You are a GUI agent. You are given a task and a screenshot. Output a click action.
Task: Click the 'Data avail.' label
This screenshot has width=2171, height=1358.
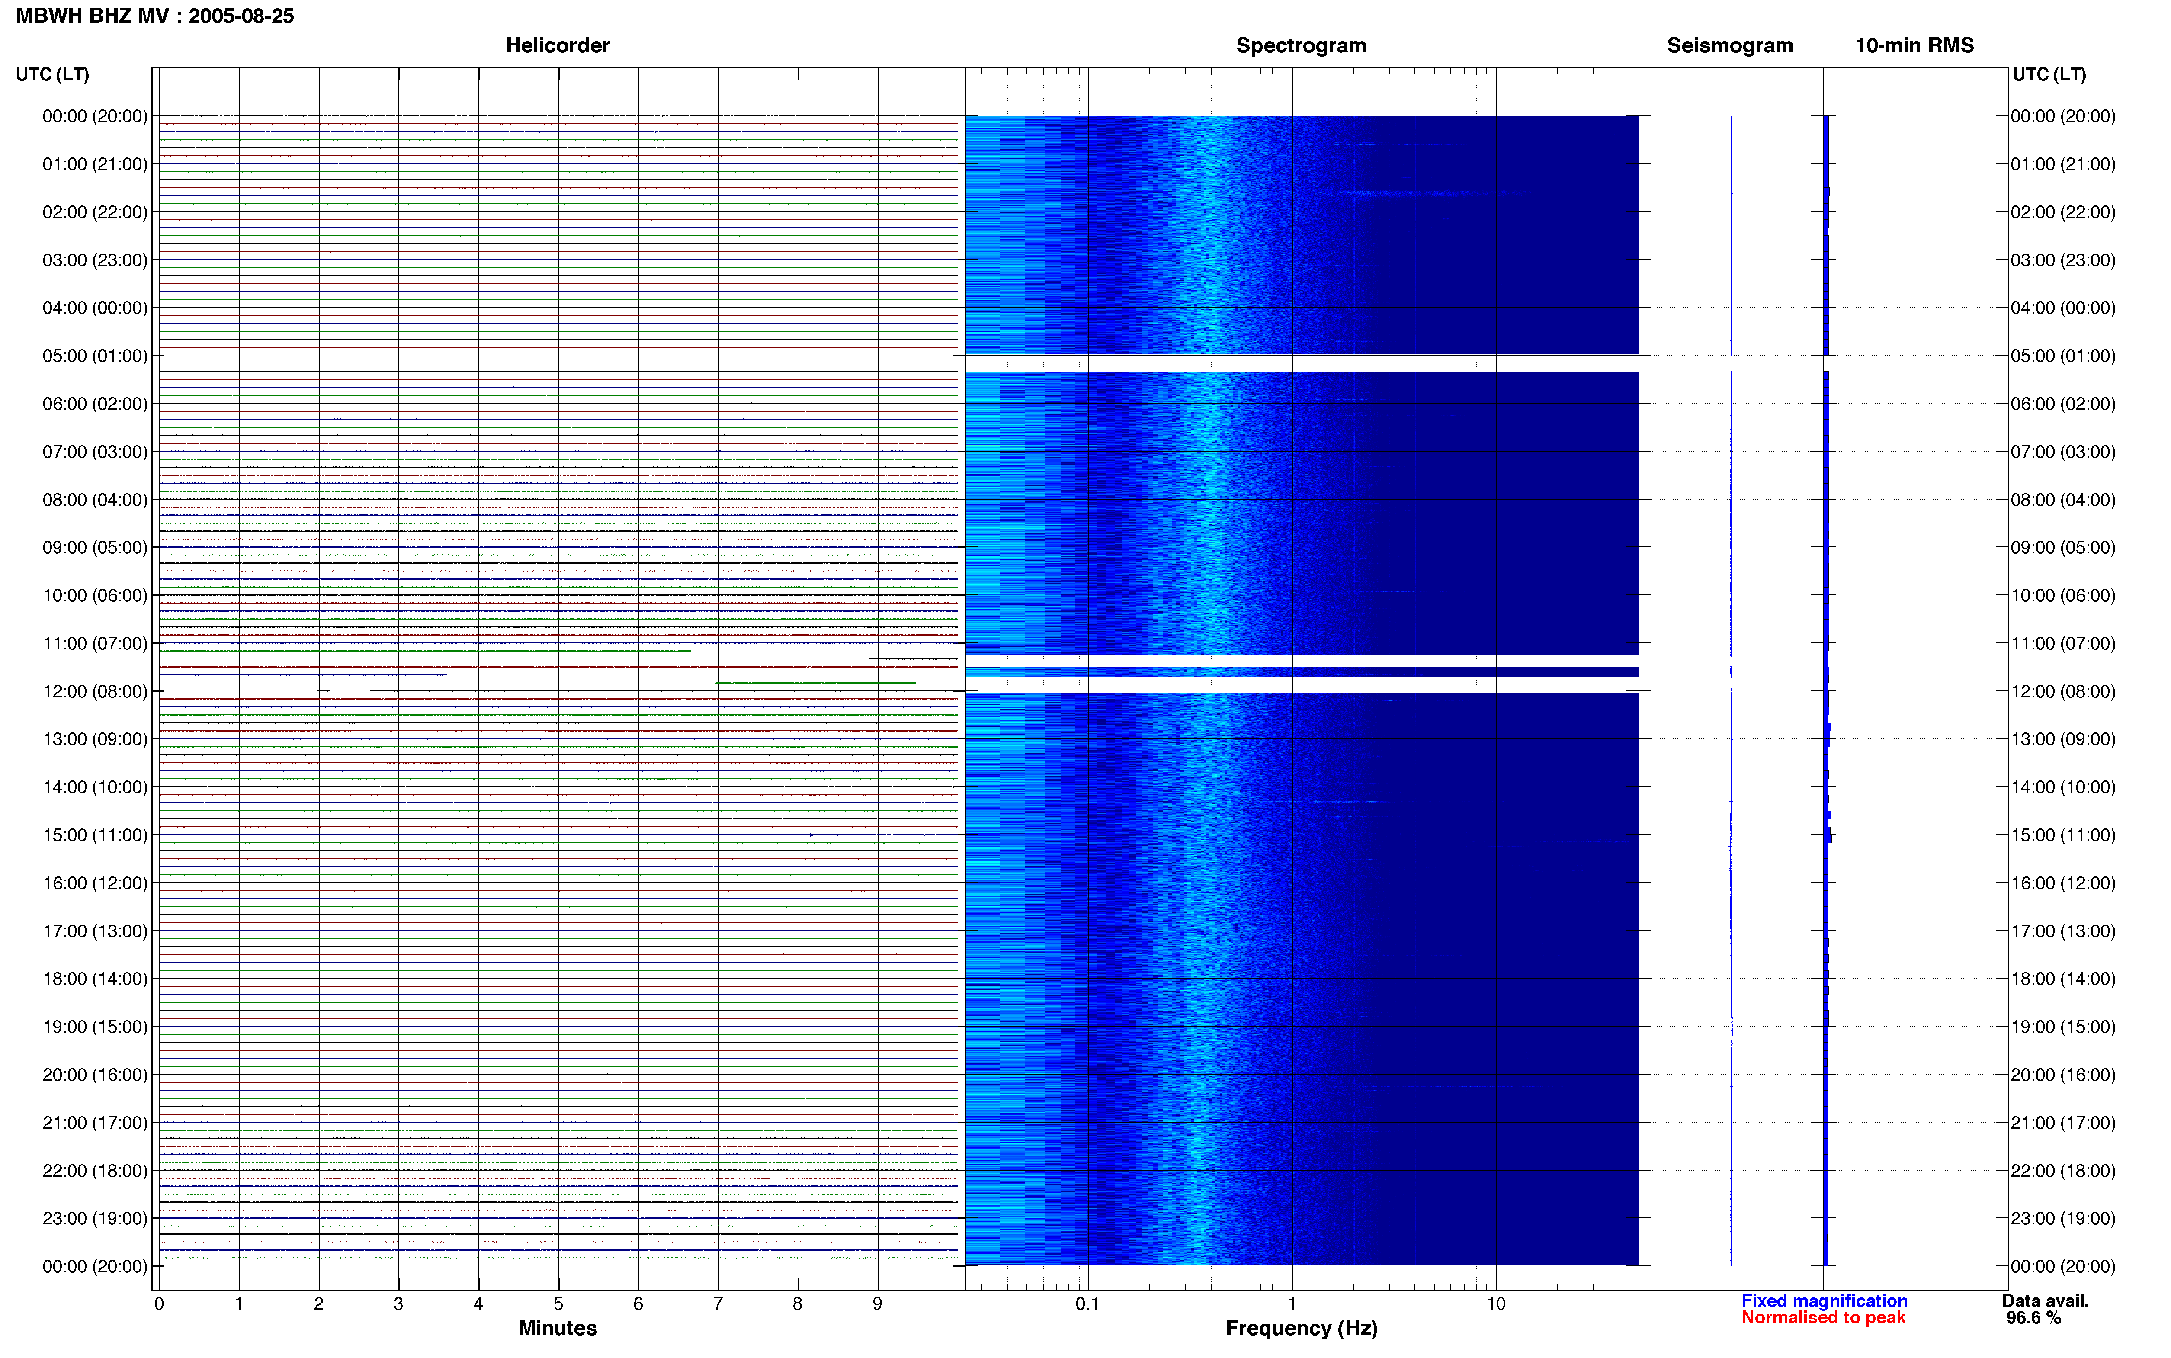[x=2045, y=1300]
